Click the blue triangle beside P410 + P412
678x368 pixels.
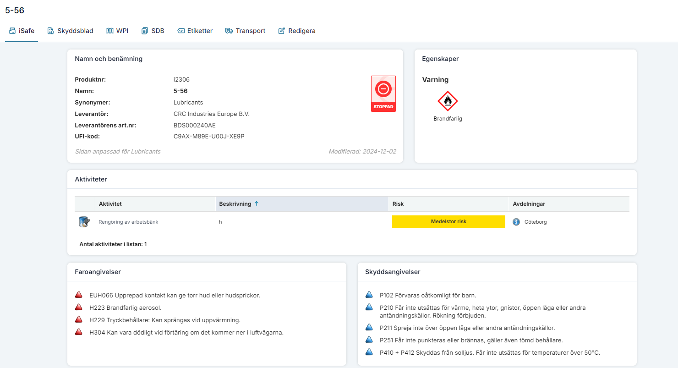click(369, 352)
